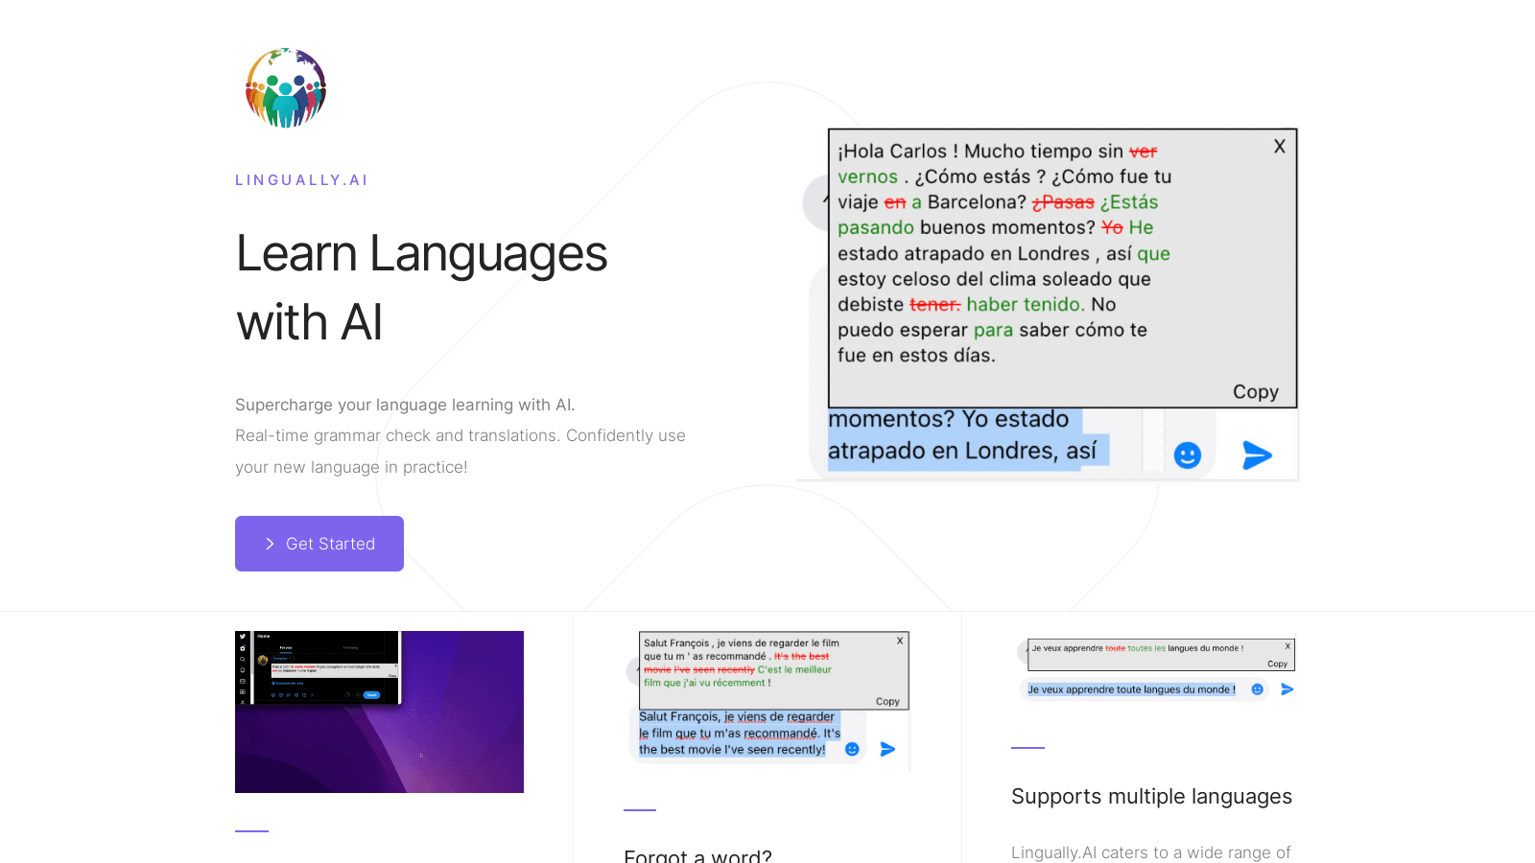The width and height of the screenshot is (1535, 863).
Task: Close the French correction popup with X
Action: click(900, 641)
